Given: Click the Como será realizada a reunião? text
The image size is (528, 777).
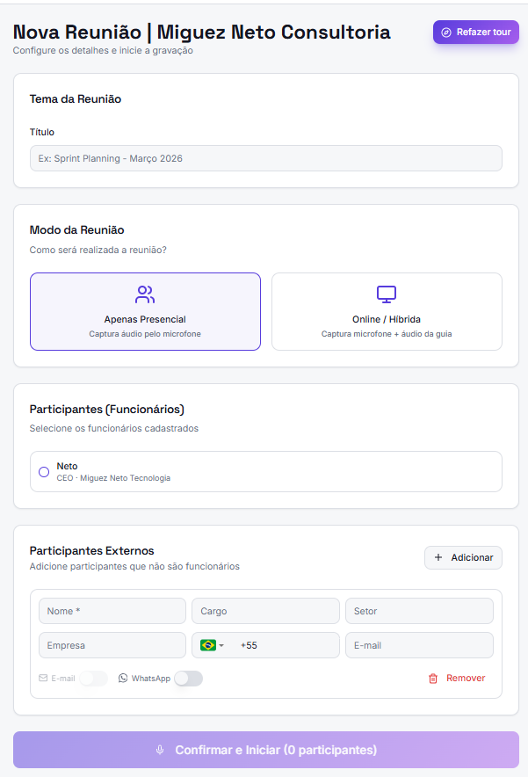Looking at the screenshot, I should point(98,250).
